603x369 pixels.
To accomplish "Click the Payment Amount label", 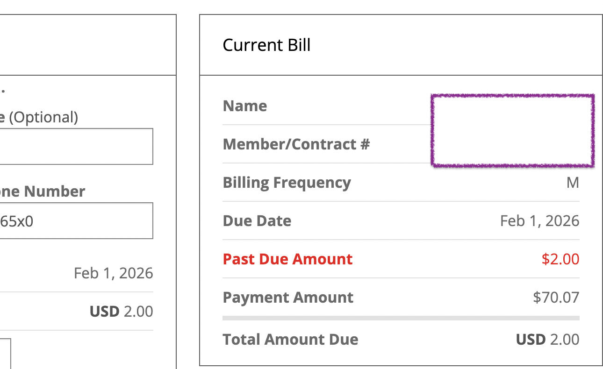I will 288,298.
